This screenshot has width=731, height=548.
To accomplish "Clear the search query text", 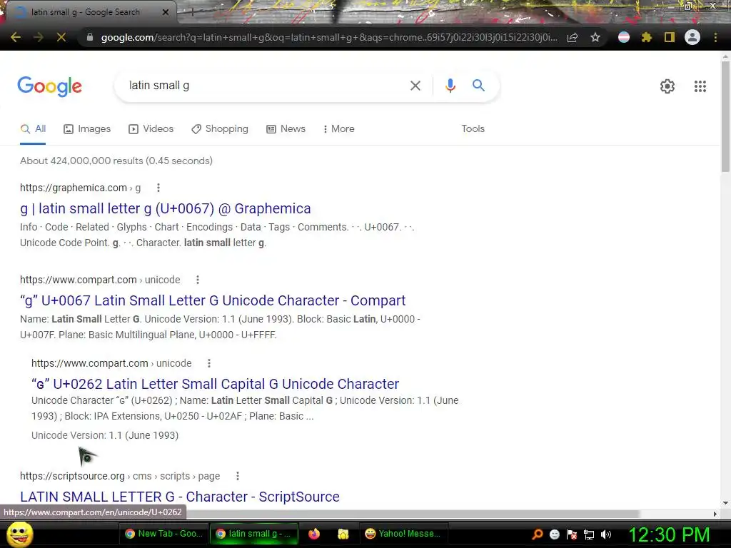I will 415,86.
